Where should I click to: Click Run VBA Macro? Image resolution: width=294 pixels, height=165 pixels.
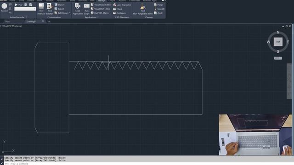[x=100, y=13]
